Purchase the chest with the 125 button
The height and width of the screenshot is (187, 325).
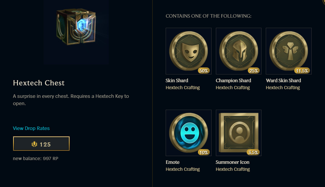coord(41,144)
